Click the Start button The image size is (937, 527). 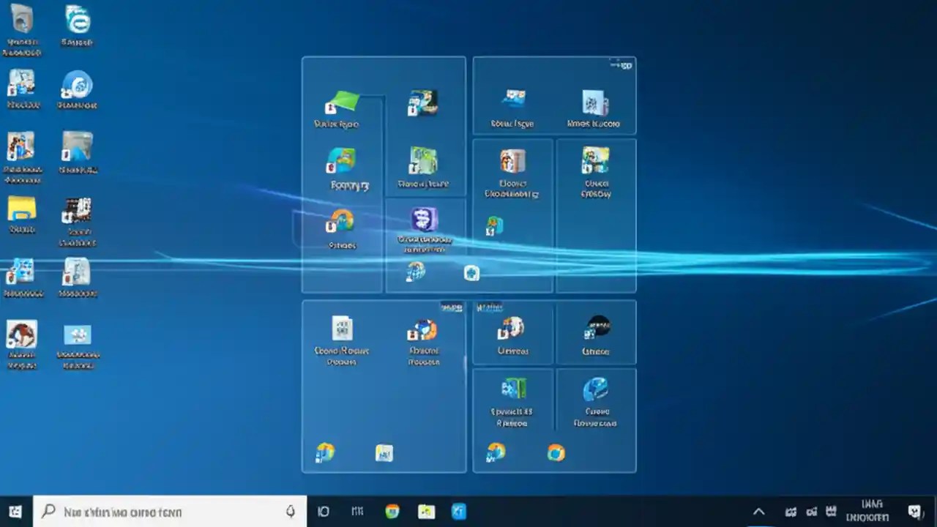tap(15, 511)
